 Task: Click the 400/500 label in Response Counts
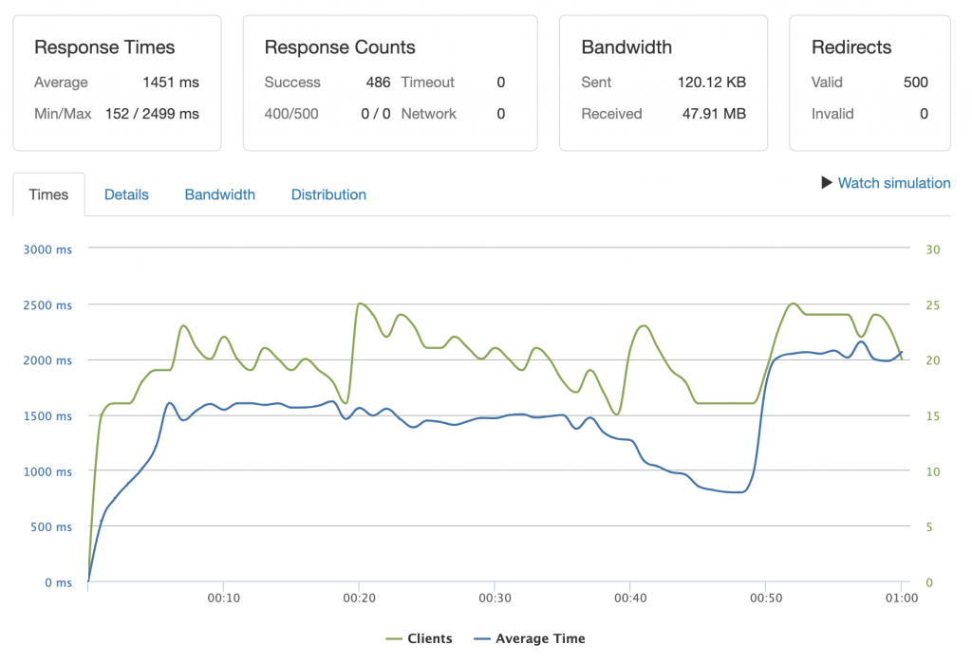291,114
